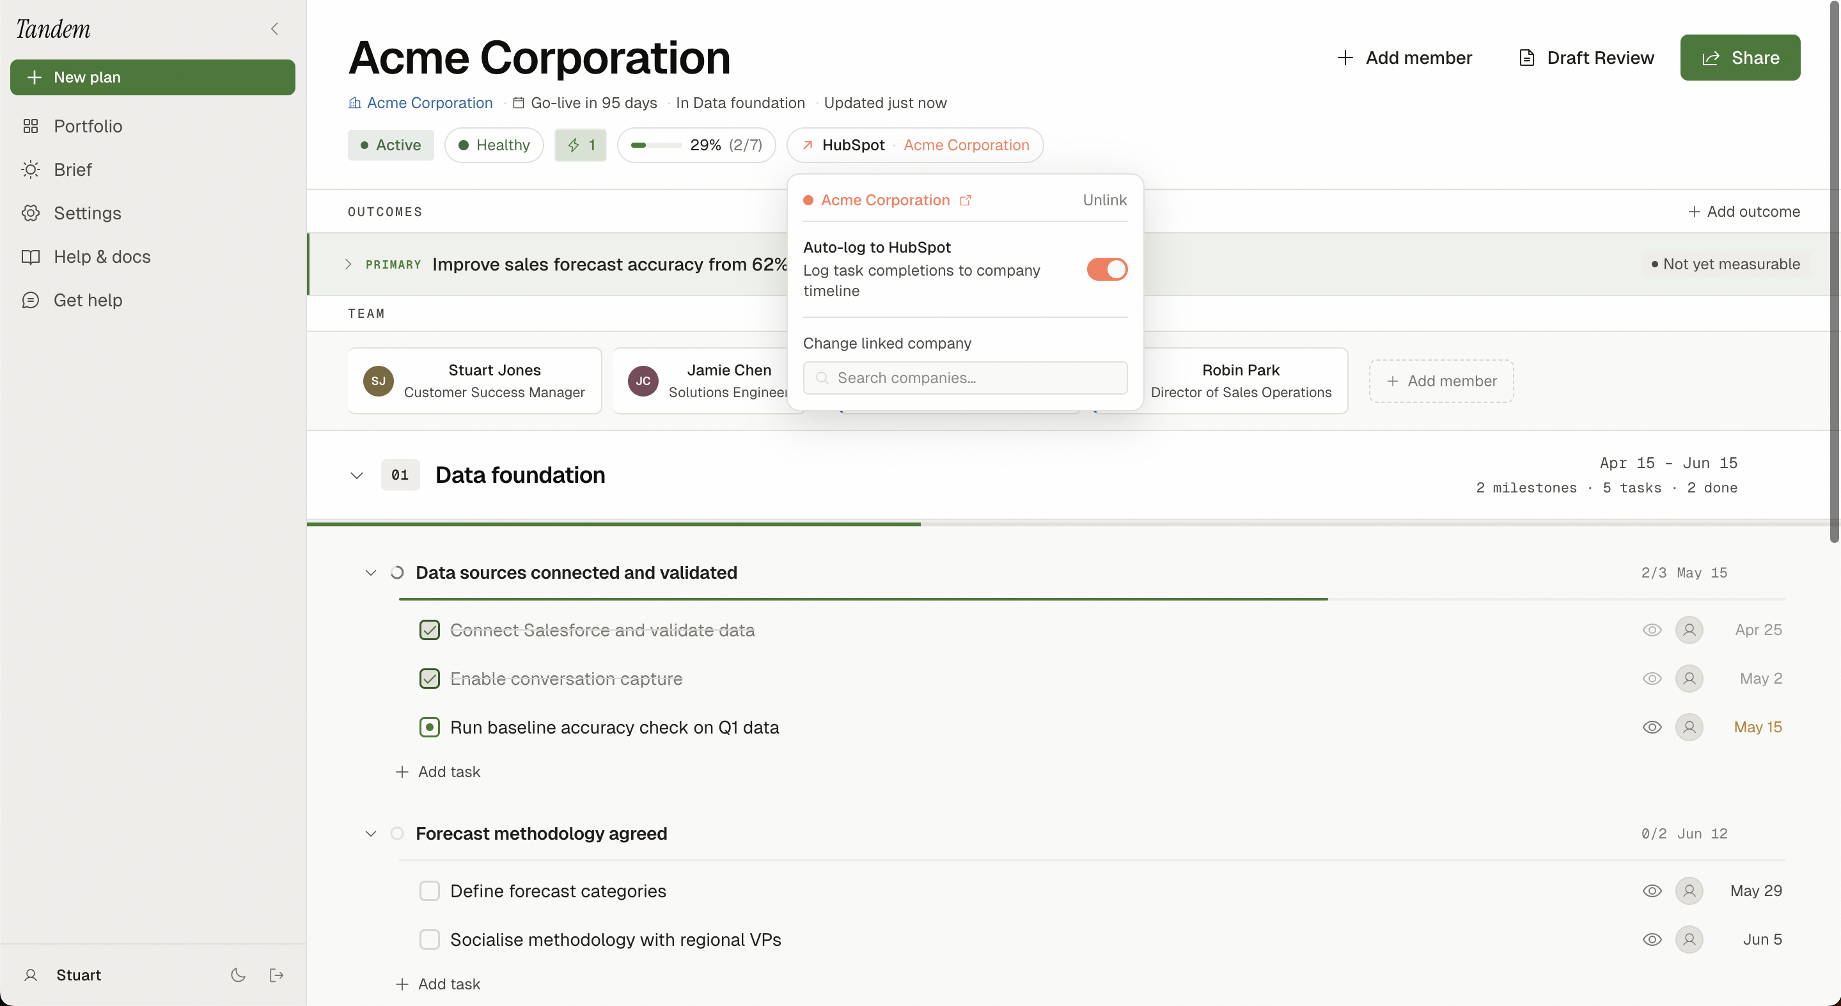Check Socialise methodology with regional VPs
This screenshot has height=1006, width=1841.
[429, 940]
